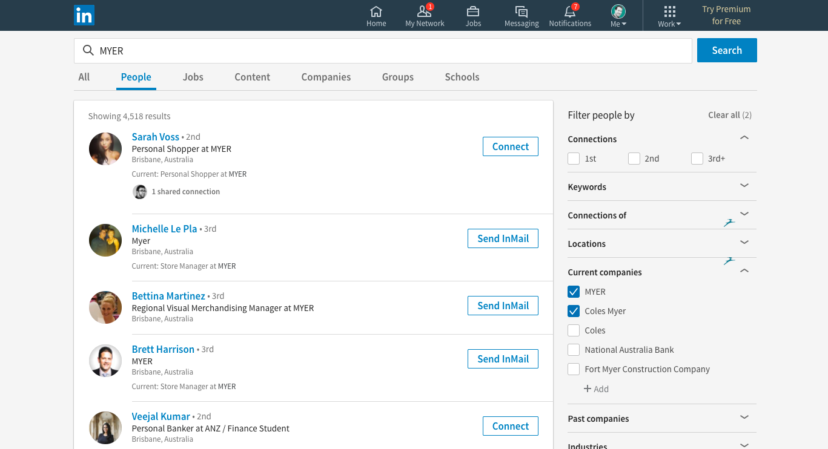Expand the Past companies filter section
The width and height of the screenshot is (828, 449).
click(x=744, y=418)
